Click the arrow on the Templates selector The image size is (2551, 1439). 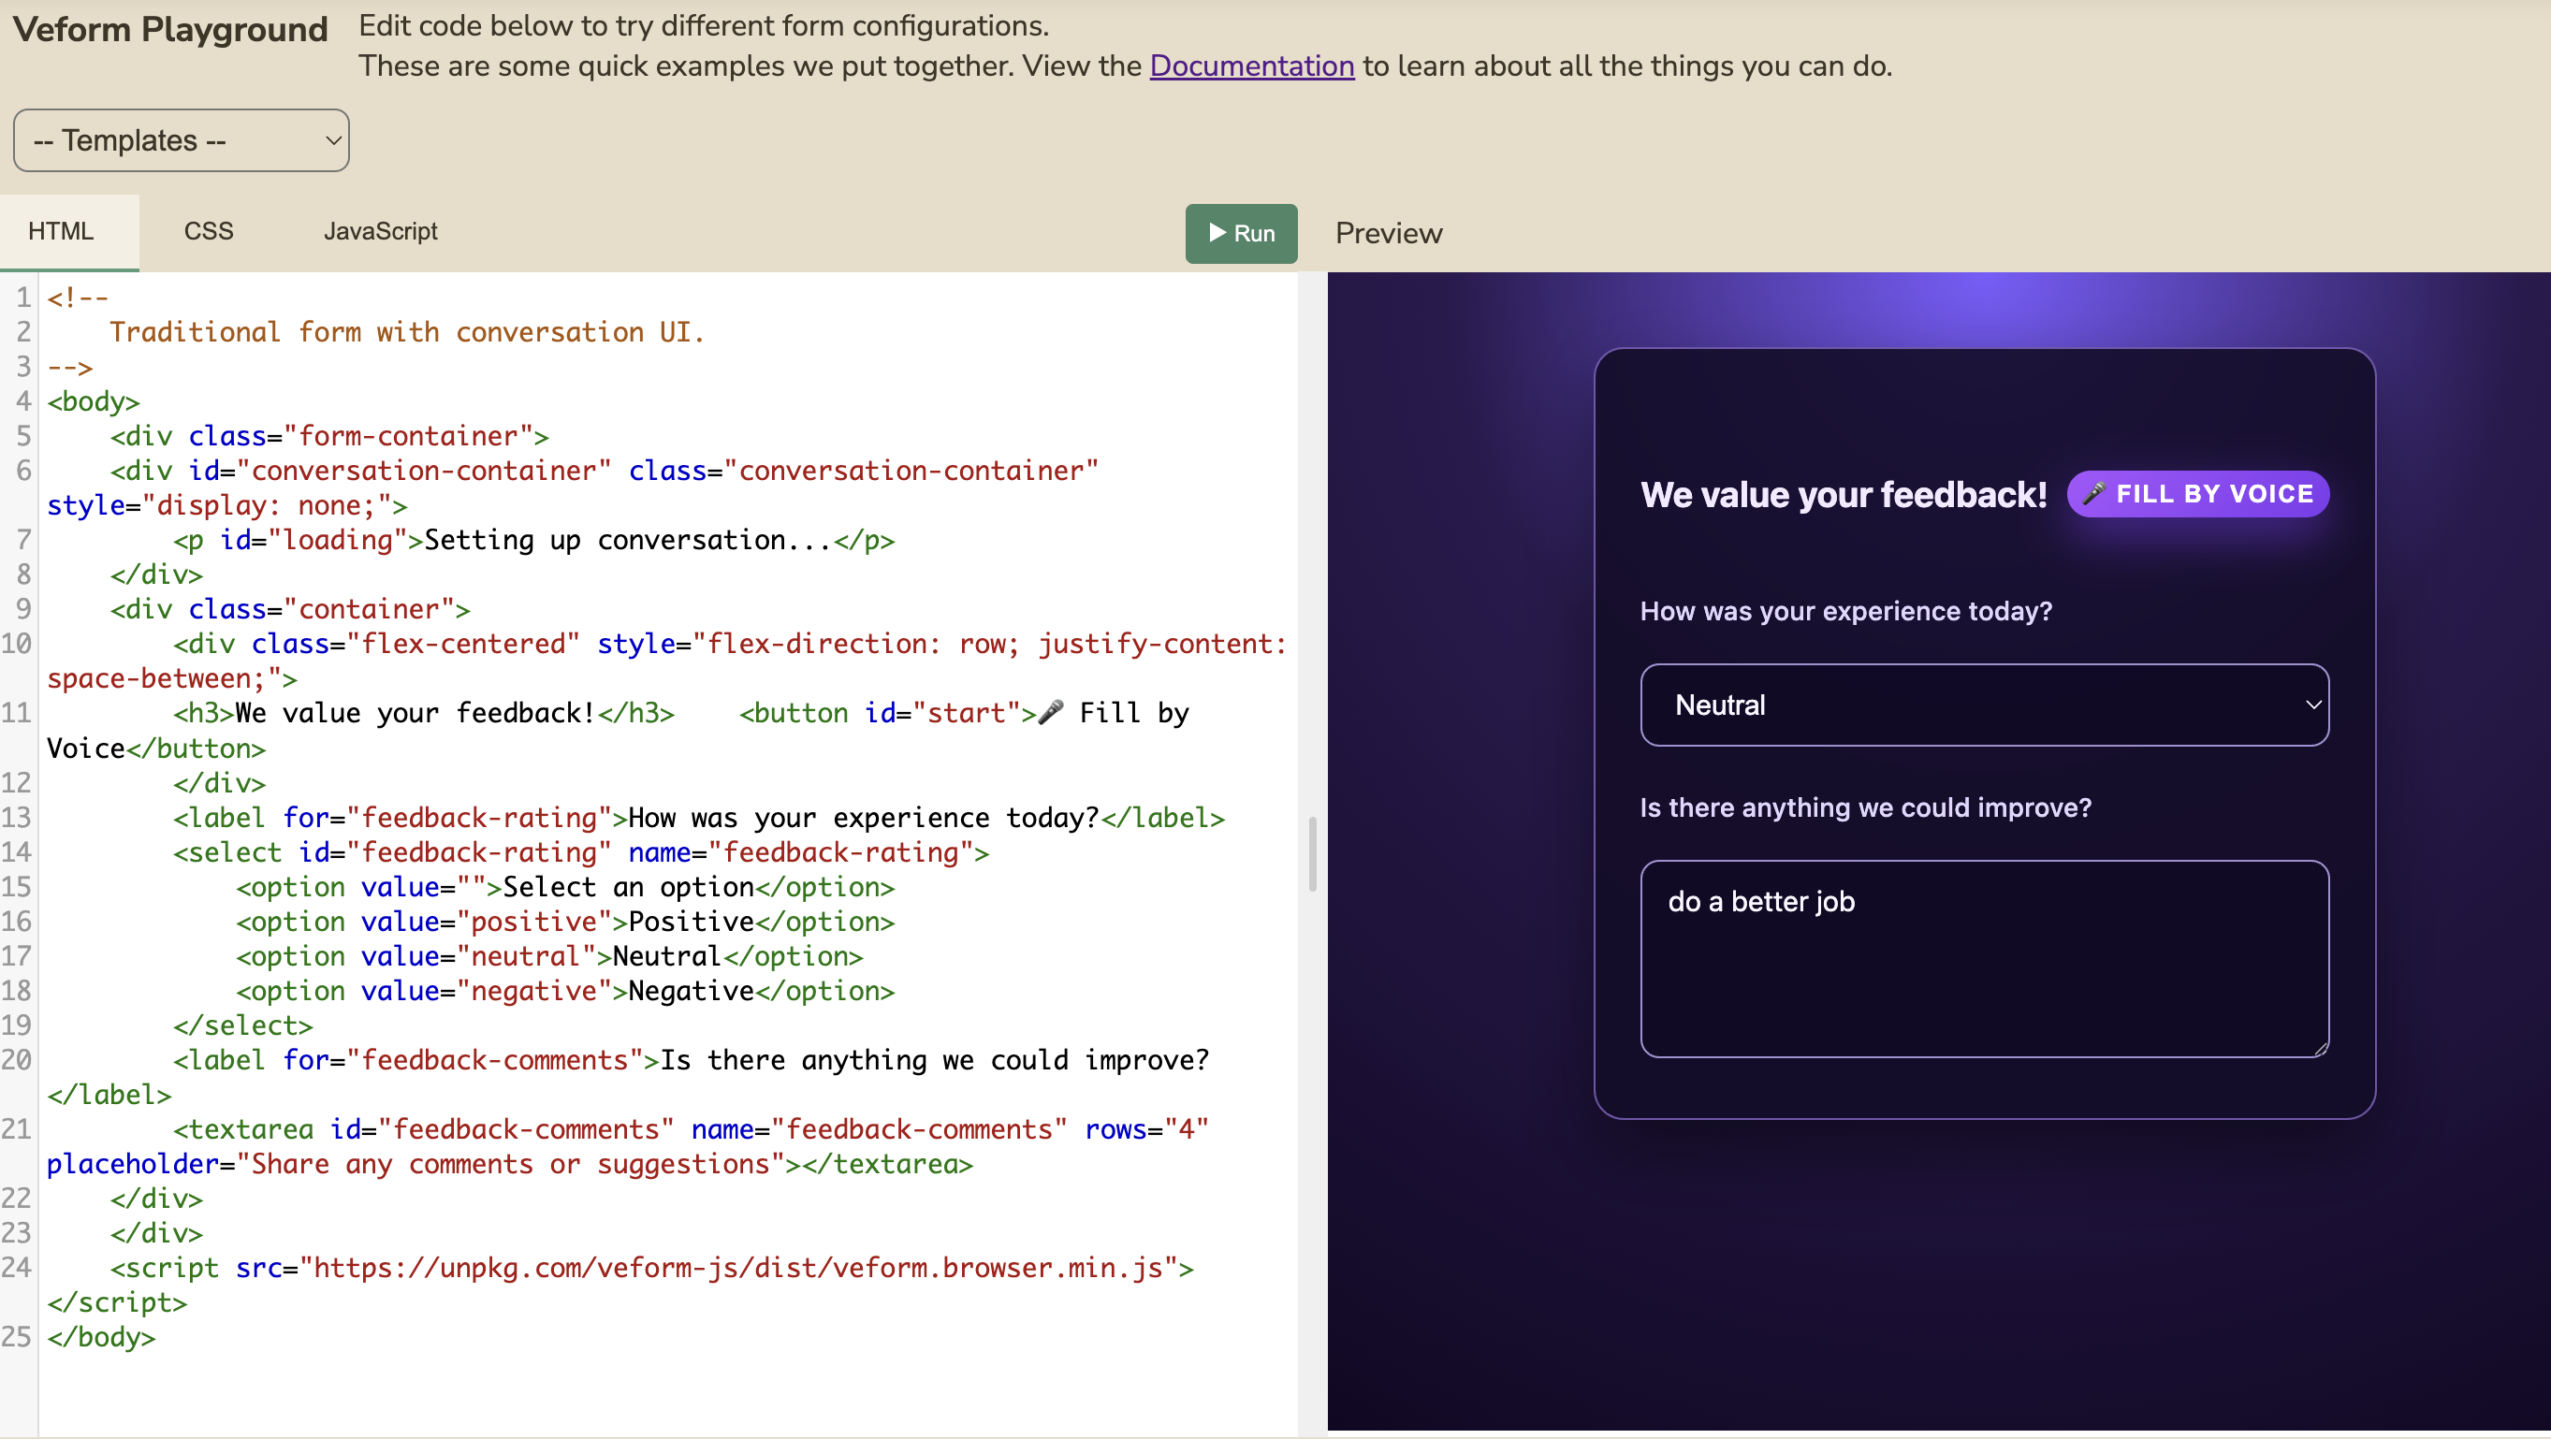[x=333, y=139]
